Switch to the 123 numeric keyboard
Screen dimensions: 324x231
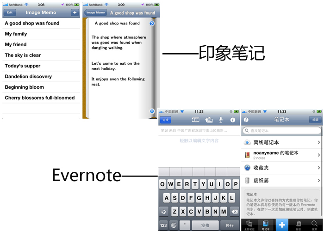163,225
